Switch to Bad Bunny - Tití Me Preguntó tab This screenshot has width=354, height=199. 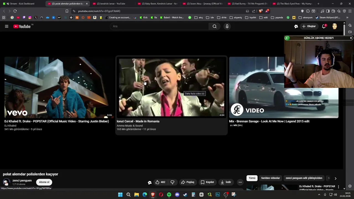pyautogui.click(x=248, y=4)
